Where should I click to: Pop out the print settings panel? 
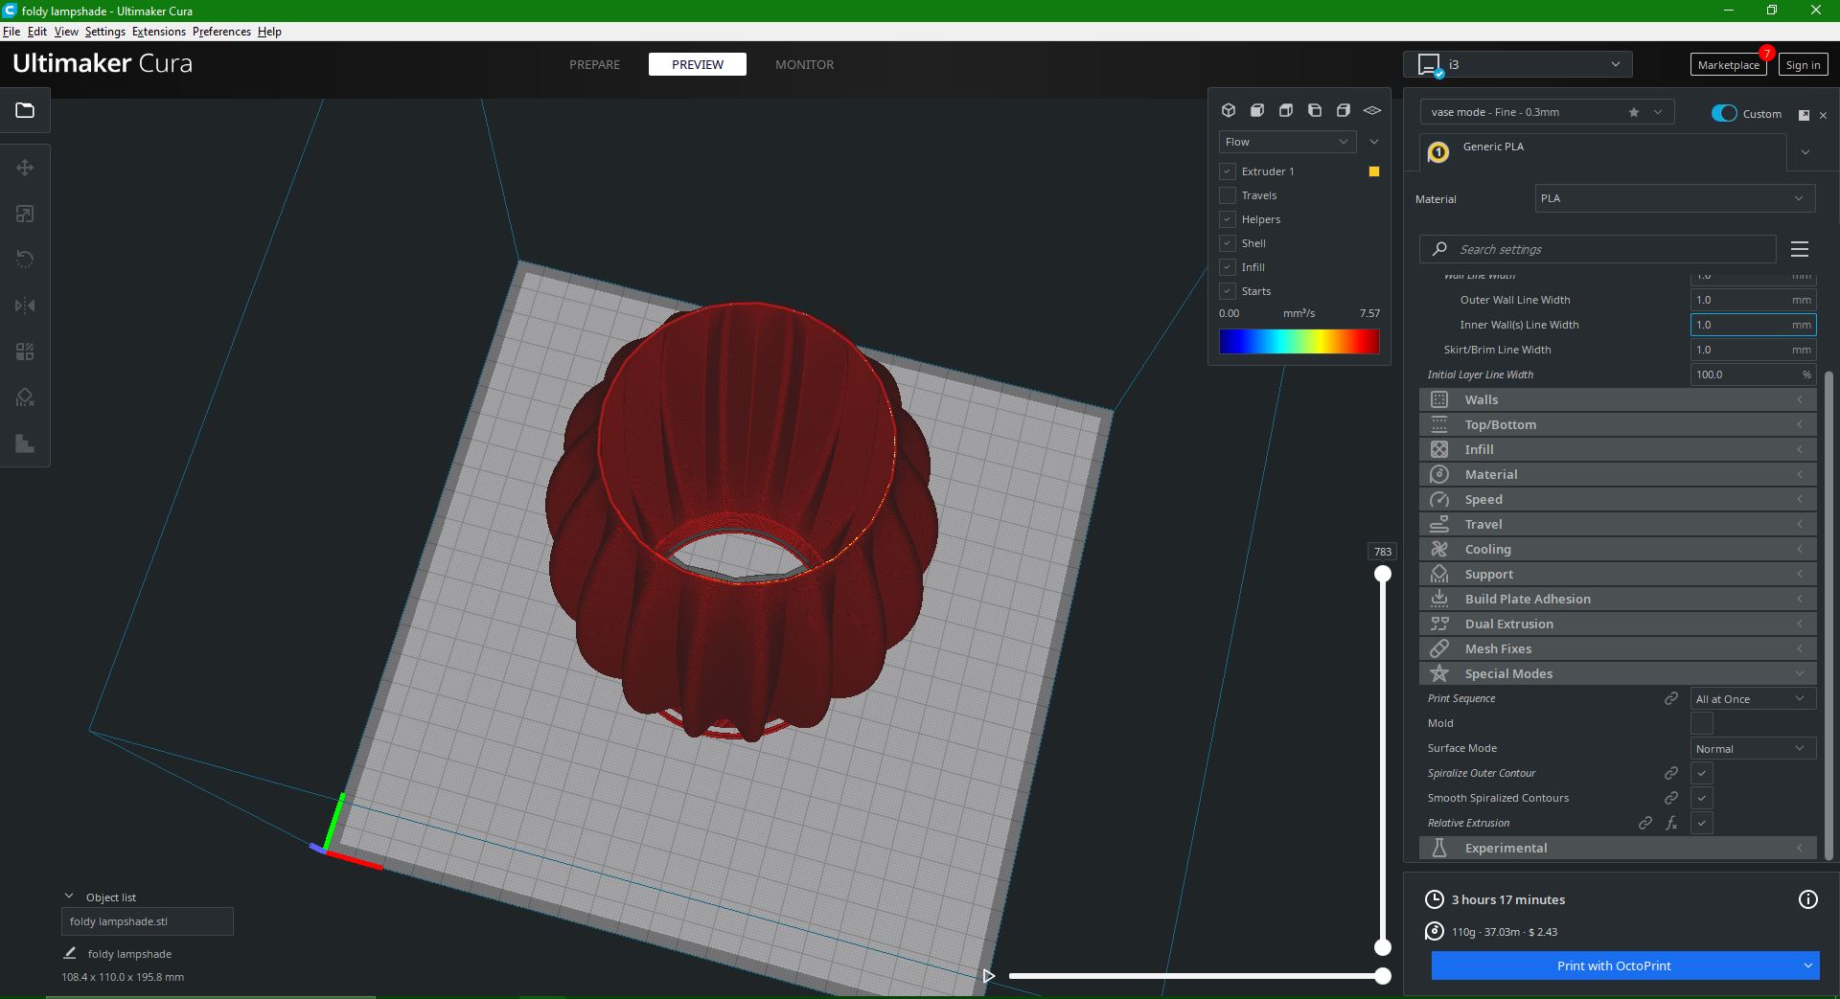[1804, 115]
